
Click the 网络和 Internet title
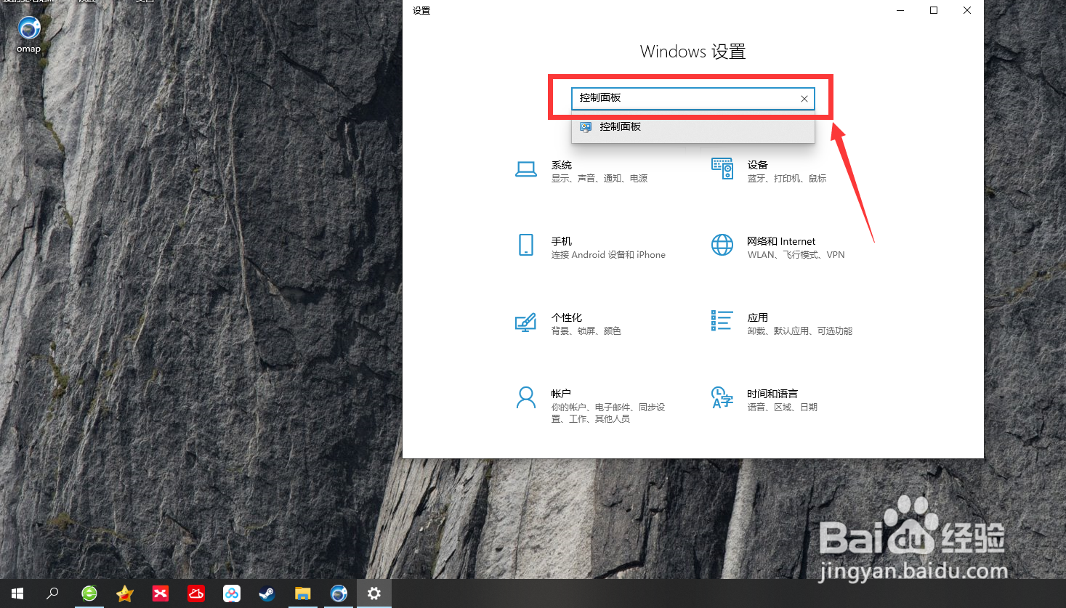(781, 241)
